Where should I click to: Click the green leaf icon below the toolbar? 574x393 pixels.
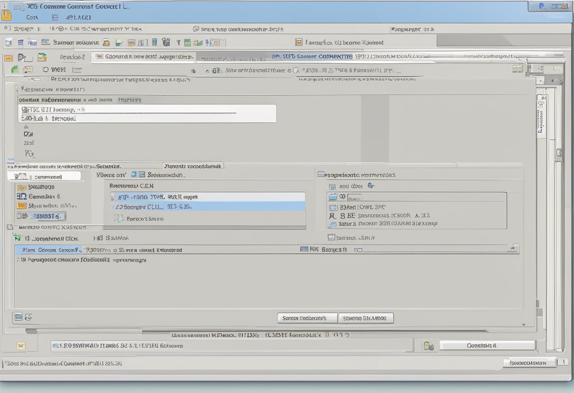point(15,69)
